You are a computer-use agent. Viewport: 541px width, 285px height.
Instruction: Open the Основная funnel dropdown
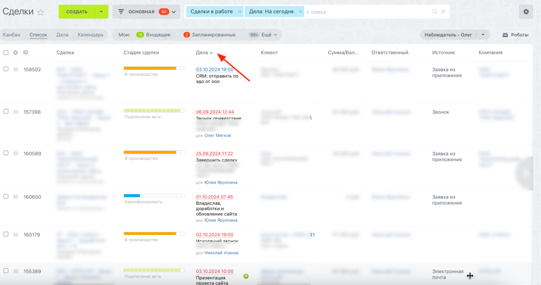pyautogui.click(x=146, y=12)
